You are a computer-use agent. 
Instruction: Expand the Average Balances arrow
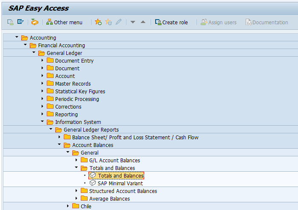[77, 198]
